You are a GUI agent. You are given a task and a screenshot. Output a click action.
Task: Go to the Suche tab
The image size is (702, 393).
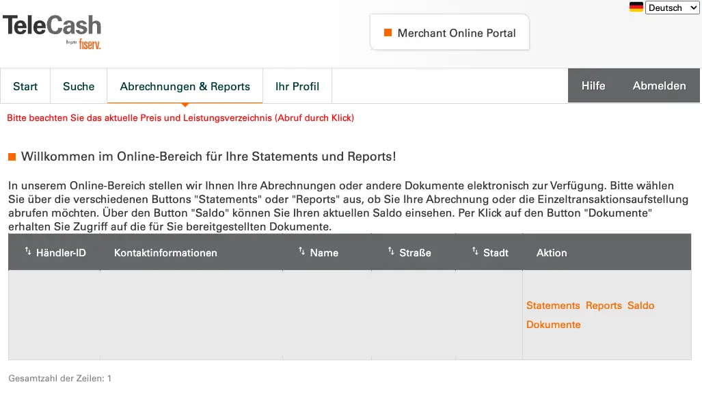pyautogui.click(x=79, y=86)
